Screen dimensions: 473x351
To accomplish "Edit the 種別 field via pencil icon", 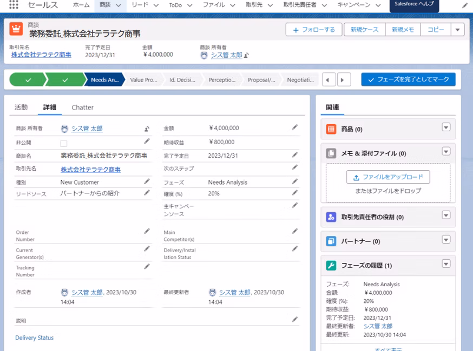I will pyautogui.click(x=147, y=181).
